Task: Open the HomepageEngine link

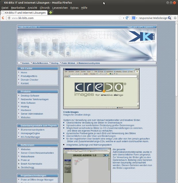Action: 30,133
